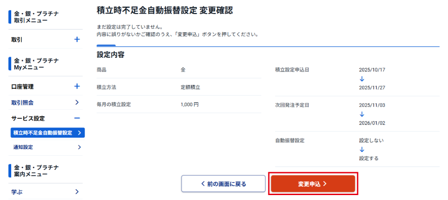Expand the 口座管理 section
Image resolution: width=448 pixels, height=200 pixels.
(22, 87)
